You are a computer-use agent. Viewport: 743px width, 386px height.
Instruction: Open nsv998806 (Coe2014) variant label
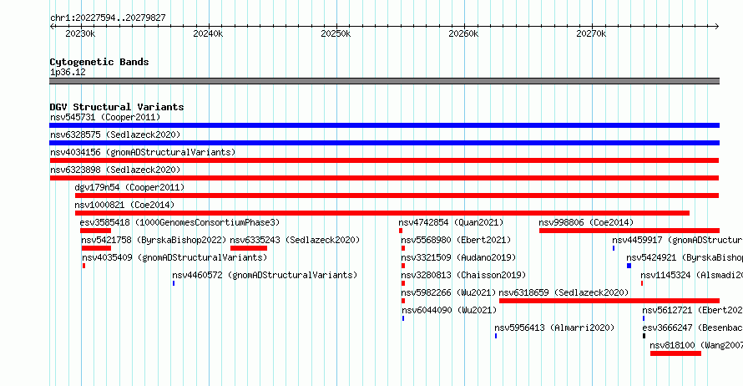click(586, 222)
